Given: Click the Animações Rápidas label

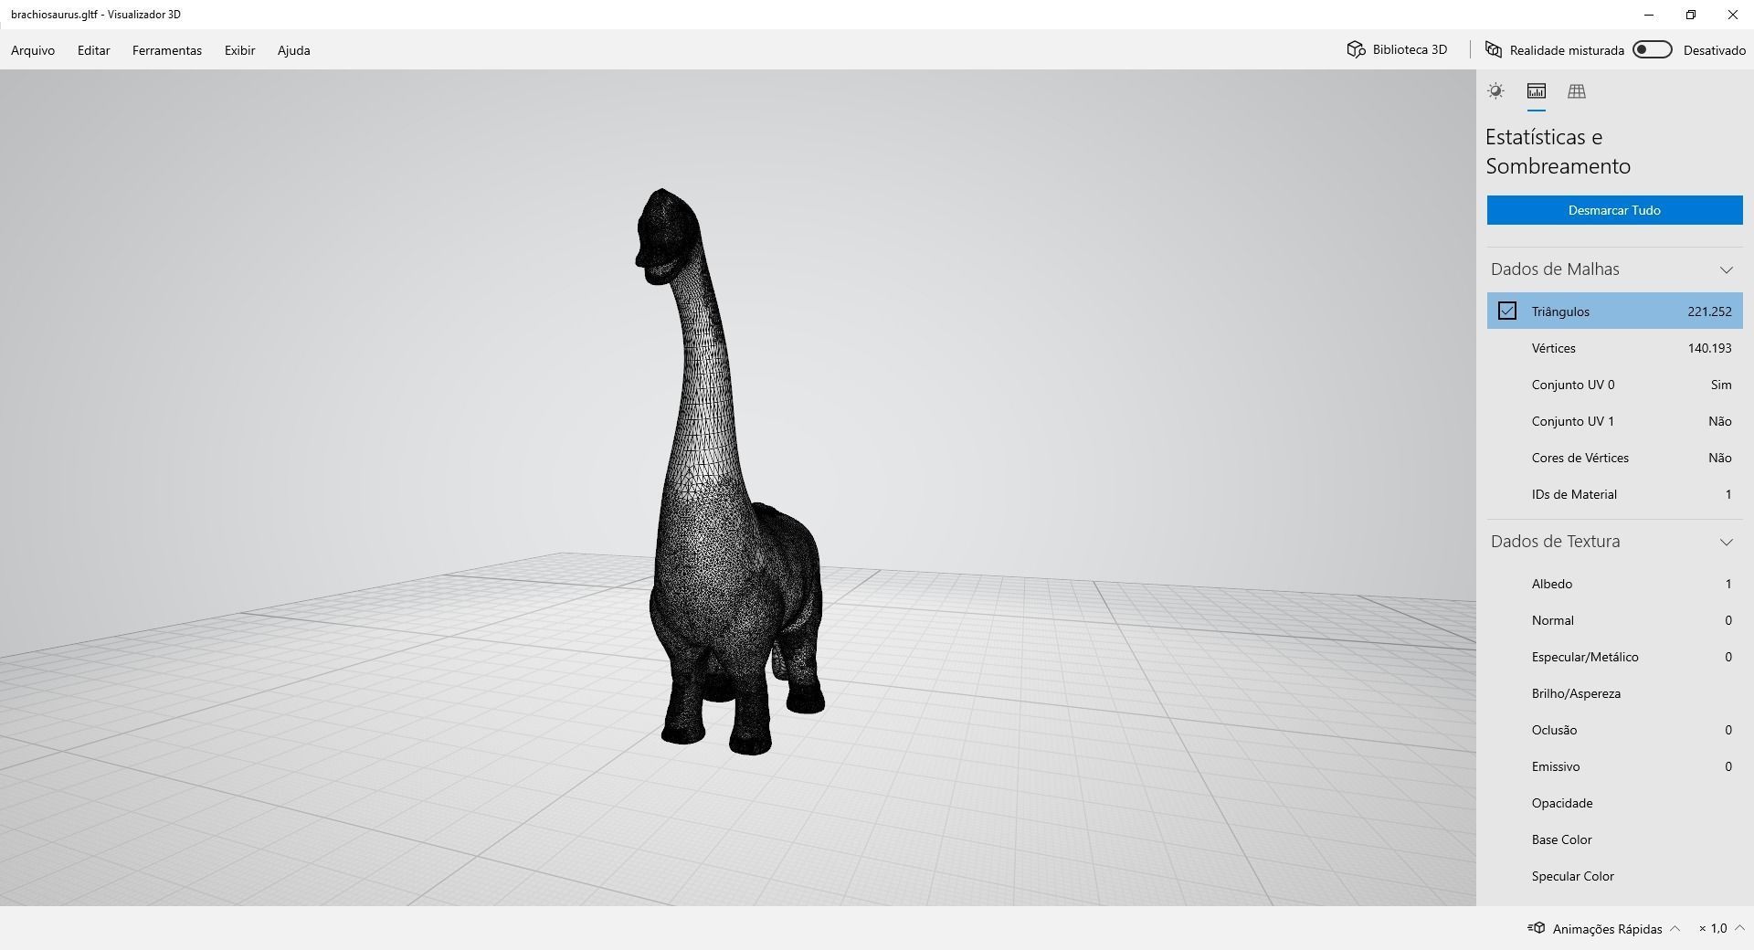Looking at the screenshot, I should coord(1608,929).
